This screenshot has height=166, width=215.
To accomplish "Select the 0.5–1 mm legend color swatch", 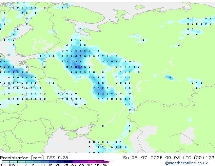I will [14, 162].
